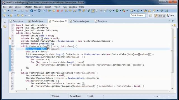
Task: Open the Navigate menu
Action: tap(38, 7)
